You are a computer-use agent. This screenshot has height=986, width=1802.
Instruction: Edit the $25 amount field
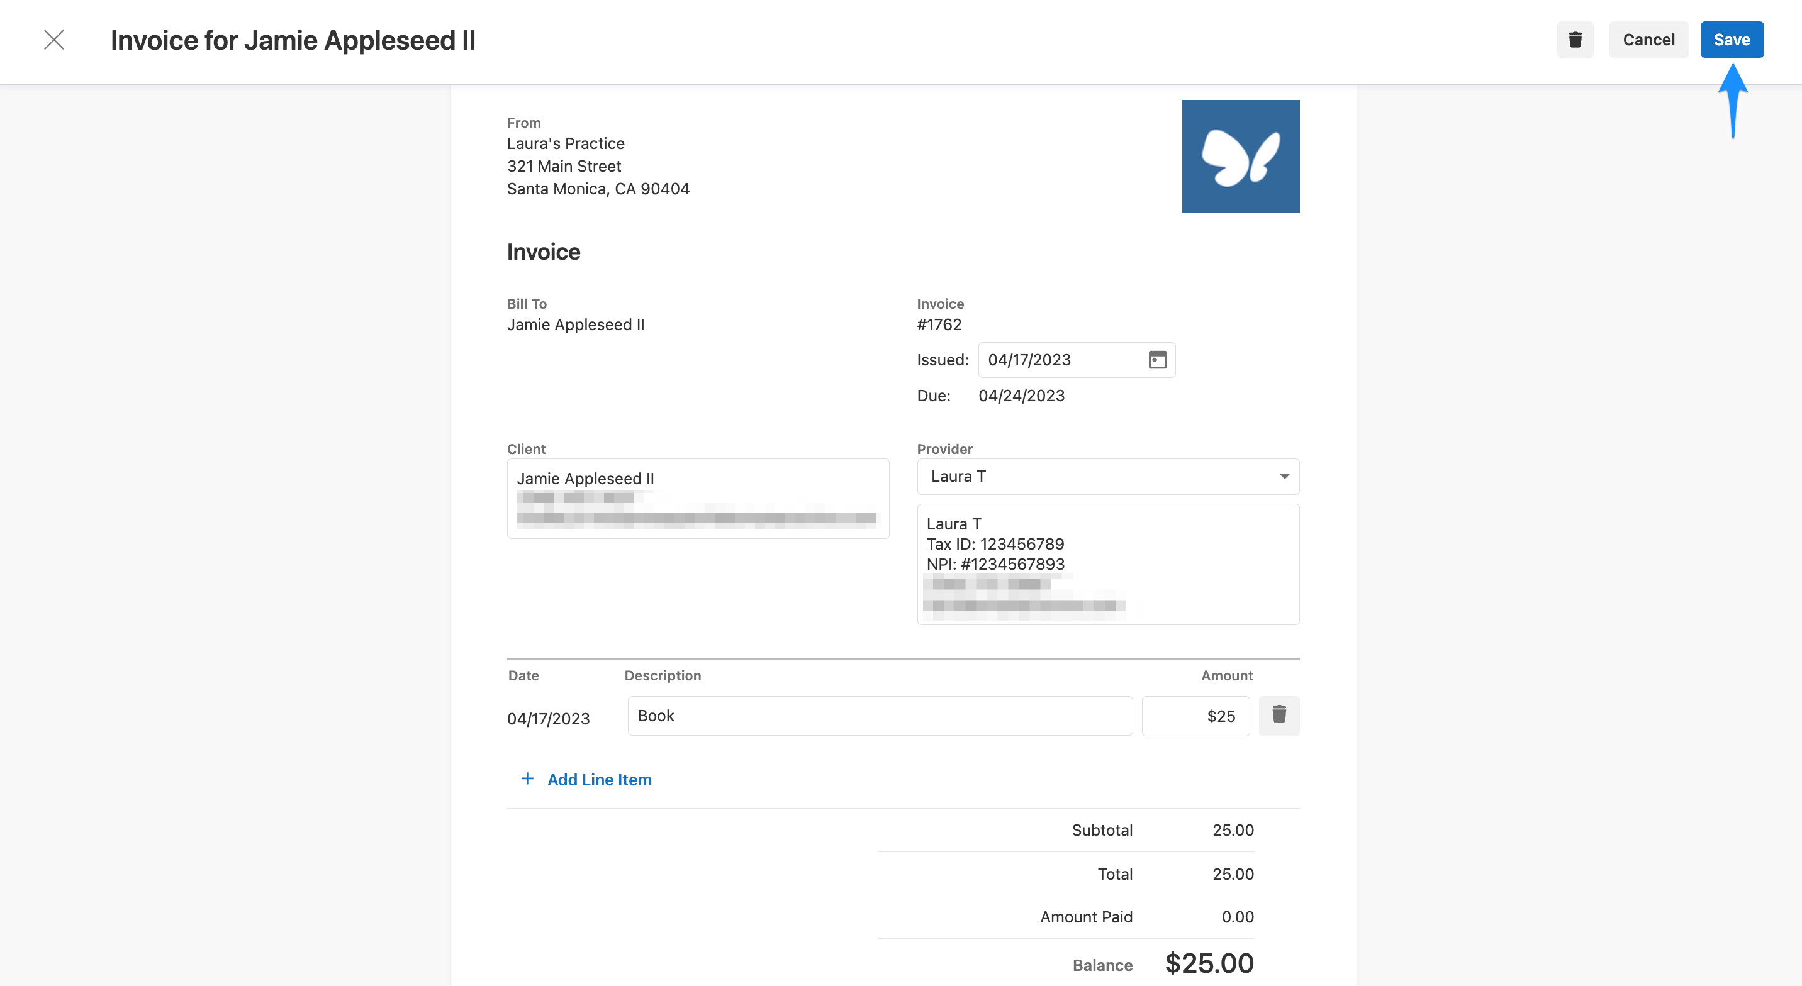click(1195, 716)
